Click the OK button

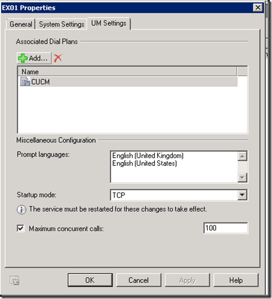point(90,280)
